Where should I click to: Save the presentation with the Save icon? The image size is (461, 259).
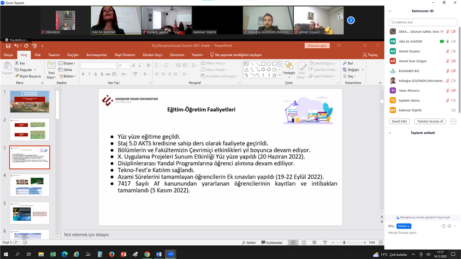8,46
